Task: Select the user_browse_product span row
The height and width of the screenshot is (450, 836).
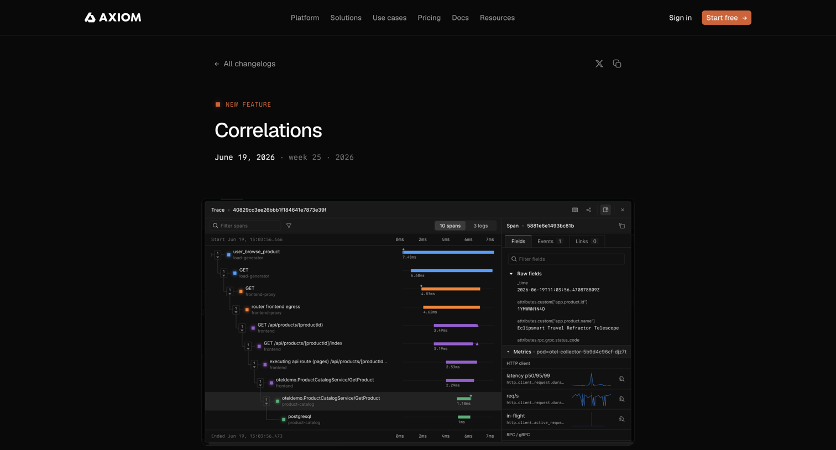Action: 353,255
